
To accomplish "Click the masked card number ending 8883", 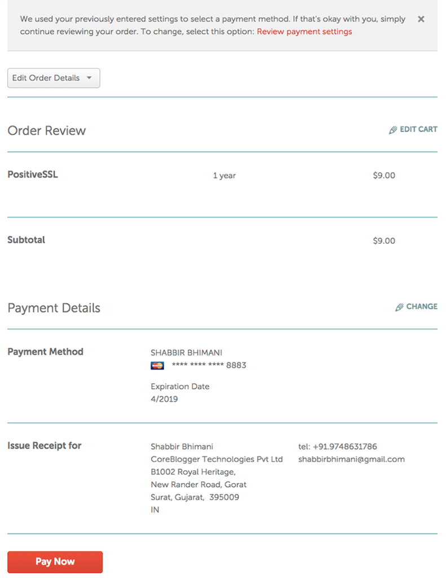I will click(x=209, y=365).
